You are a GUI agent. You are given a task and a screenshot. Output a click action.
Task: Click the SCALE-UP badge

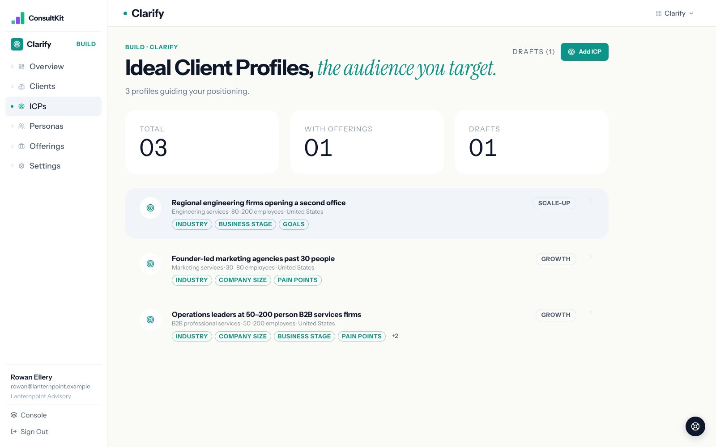click(x=554, y=203)
